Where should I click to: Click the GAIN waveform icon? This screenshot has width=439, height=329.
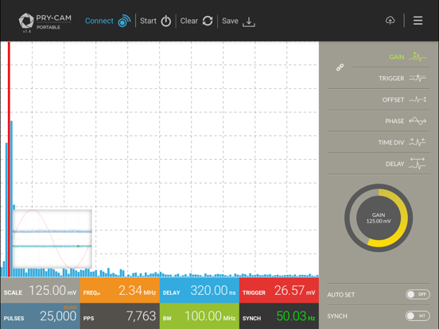pos(418,56)
